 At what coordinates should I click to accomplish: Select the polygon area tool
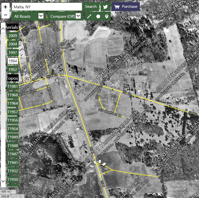98,16
